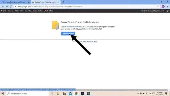Image resolution: width=170 pixels, height=96 pixels.
Task: Switch to Chrome in the taskbar
Action: (76, 94)
